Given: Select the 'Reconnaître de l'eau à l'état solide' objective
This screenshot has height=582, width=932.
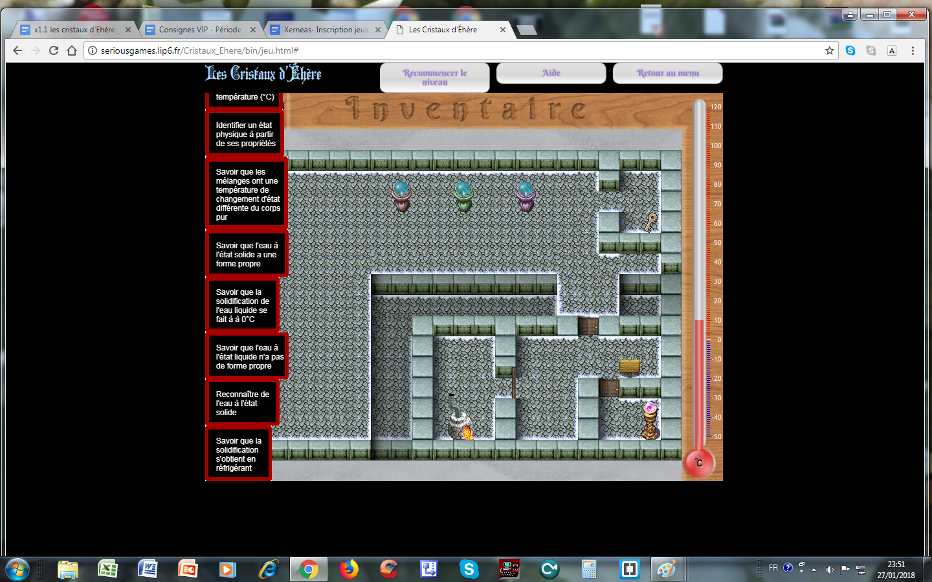Looking at the screenshot, I should pyautogui.click(x=242, y=404).
